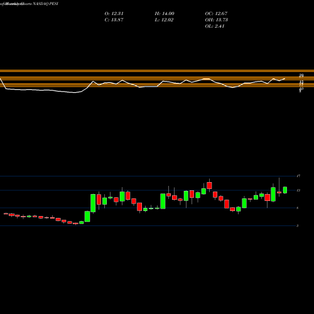This screenshot has height=314, width=314.
Task: Click the end of the white indicator line
Action: [284, 78]
